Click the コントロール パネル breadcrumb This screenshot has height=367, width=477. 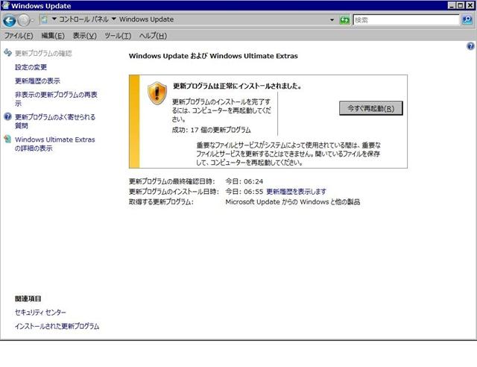coord(83,19)
